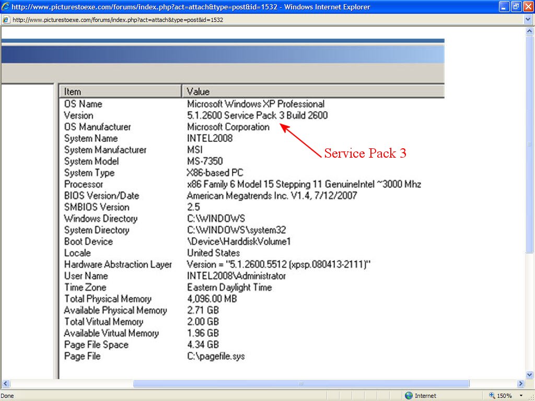
Task: Select the Locale row label
Action: tap(77, 253)
